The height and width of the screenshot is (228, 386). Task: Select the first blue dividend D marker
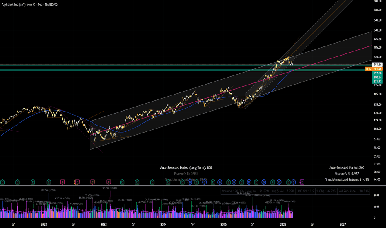[x=190, y=182]
